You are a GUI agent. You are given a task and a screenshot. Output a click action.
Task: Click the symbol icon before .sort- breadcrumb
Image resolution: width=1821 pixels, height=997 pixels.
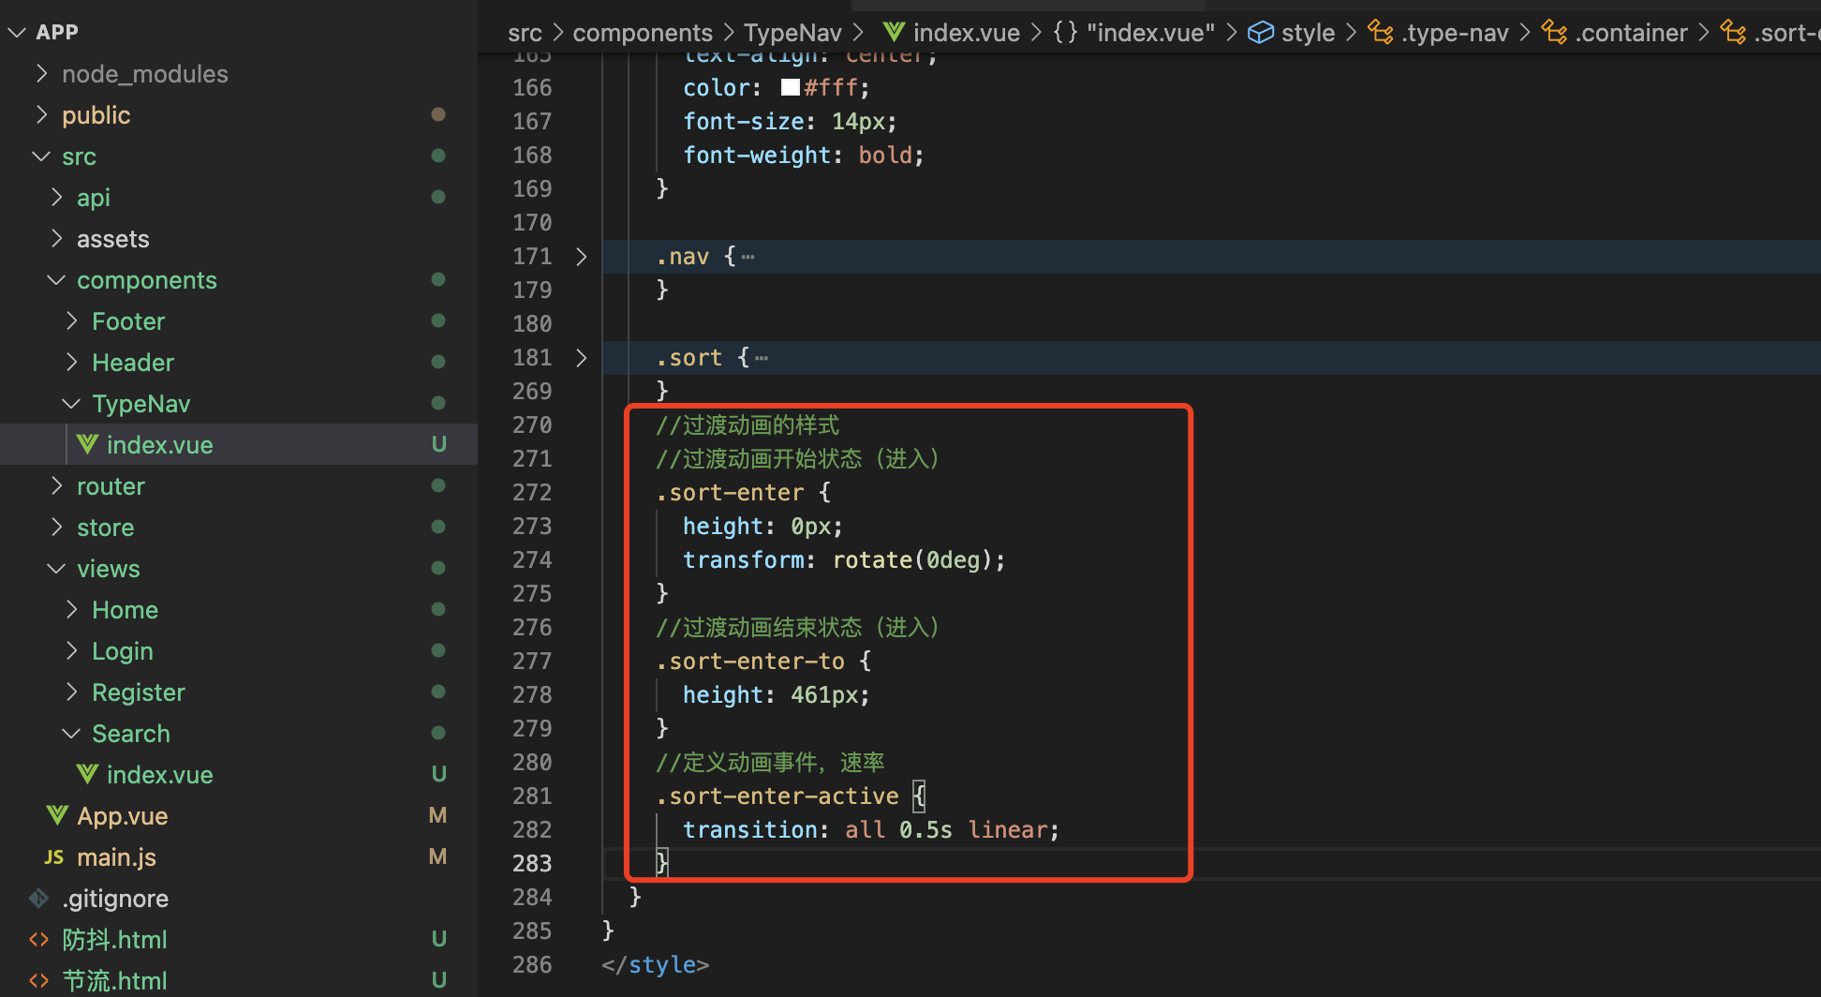click(1733, 32)
